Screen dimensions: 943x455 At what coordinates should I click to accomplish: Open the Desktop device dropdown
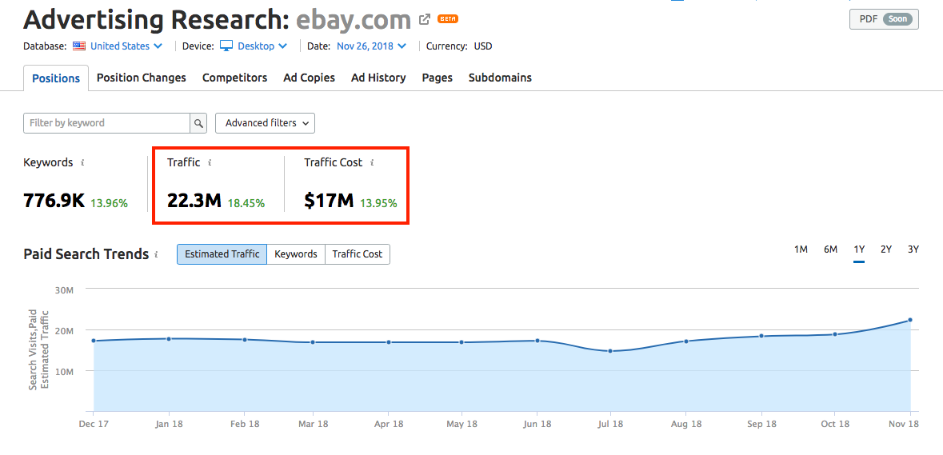pos(262,46)
